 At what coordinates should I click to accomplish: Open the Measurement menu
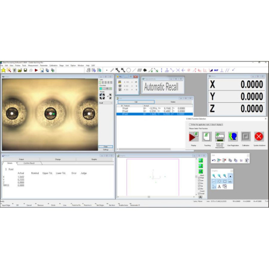pos(33,66)
